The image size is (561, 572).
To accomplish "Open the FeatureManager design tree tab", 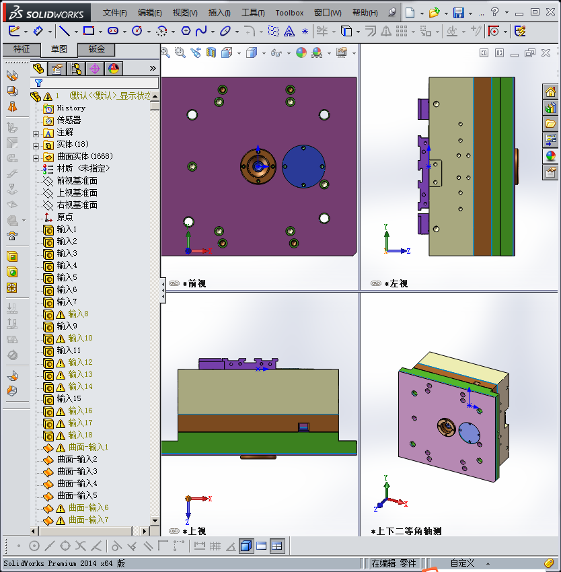I will tap(38, 69).
